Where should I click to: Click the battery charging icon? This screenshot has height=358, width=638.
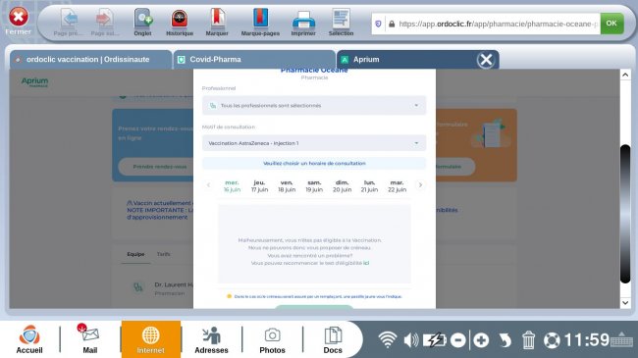tap(435, 340)
